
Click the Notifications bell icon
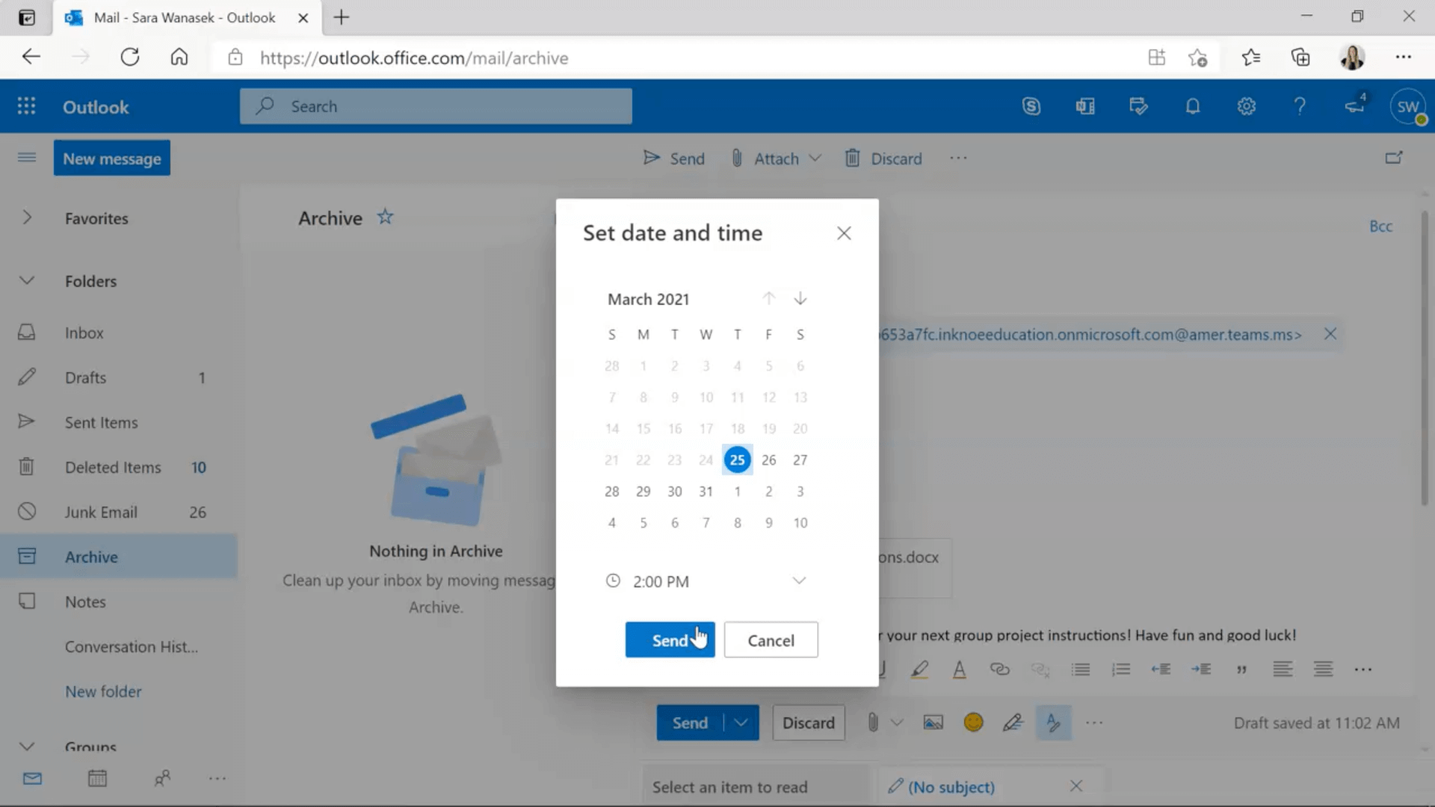click(x=1193, y=105)
